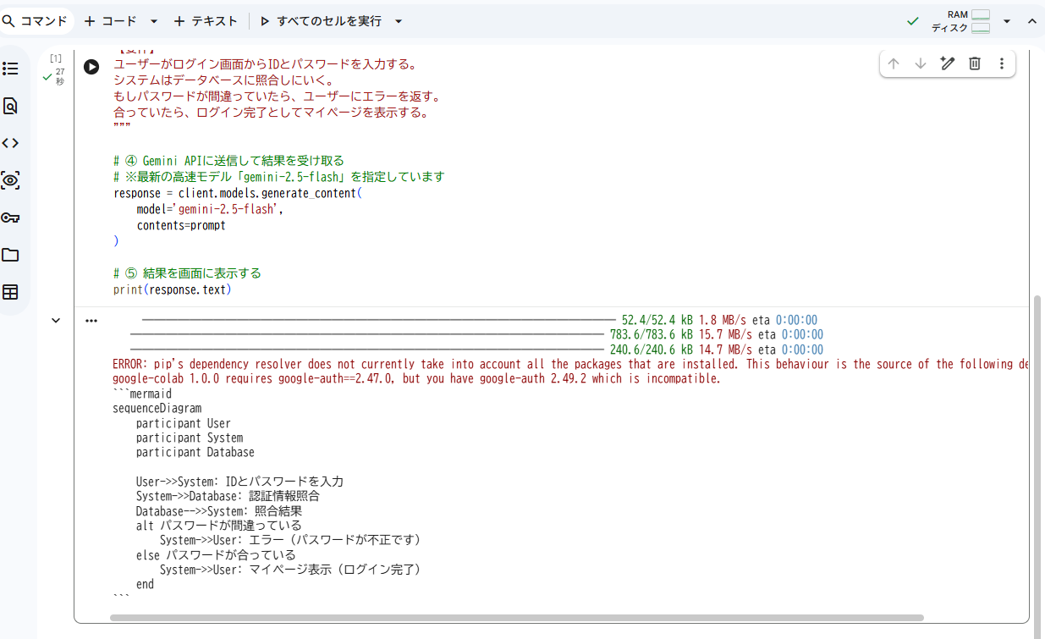Open the dropdown arrow next to コード
This screenshot has height=639, width=1045.
coord(153,21)
